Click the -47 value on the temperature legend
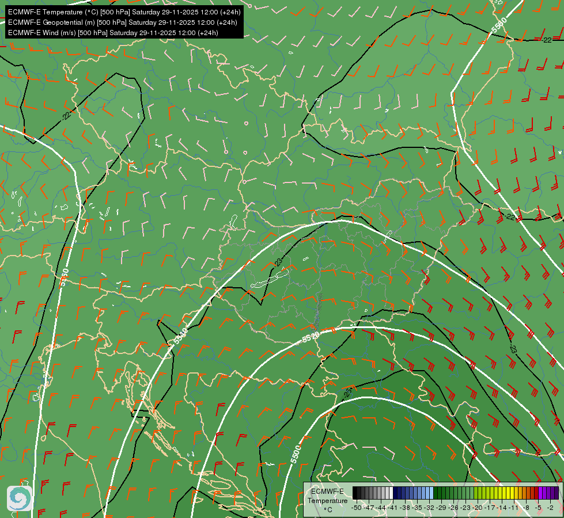The image size is (564, 518). [x=369, y=508]
